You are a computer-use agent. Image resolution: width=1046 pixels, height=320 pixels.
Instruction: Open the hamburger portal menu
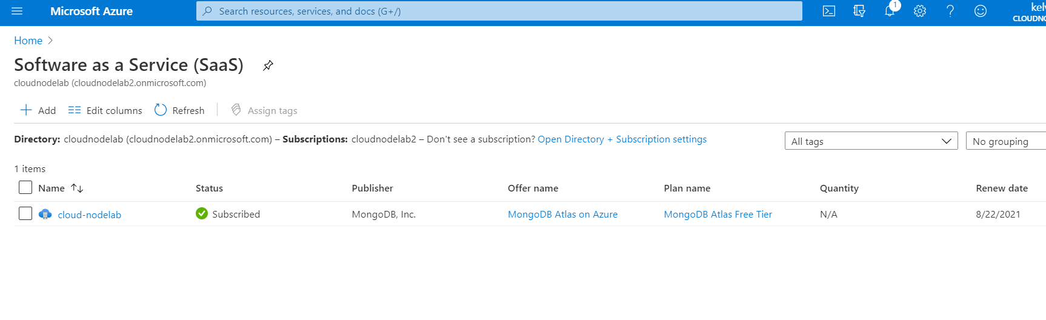[17, 11]
